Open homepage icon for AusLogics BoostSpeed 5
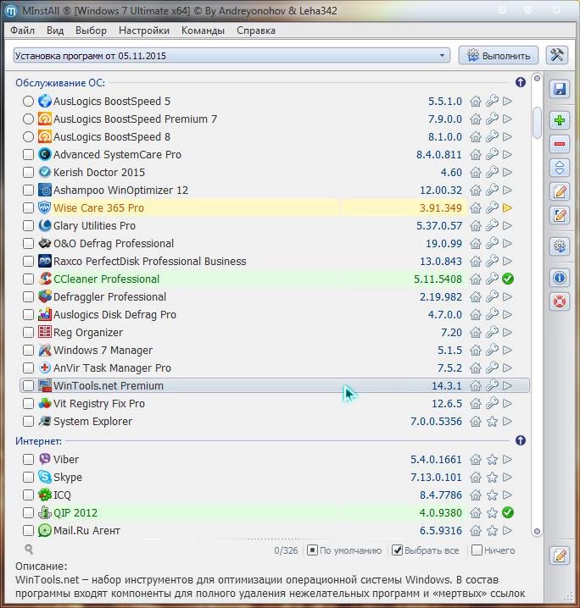The height and width of the screenshot is (608, 580). pyautogui.click(x=475, y=102)
